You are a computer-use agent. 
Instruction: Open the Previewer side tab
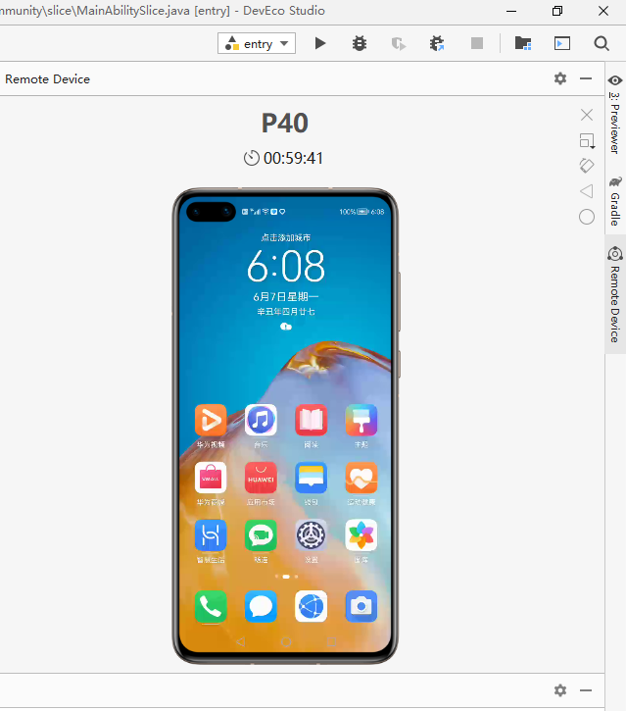[614, 115]
